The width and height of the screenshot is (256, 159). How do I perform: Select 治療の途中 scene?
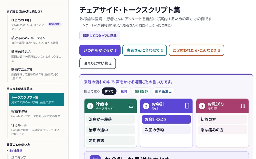point(111,130)
